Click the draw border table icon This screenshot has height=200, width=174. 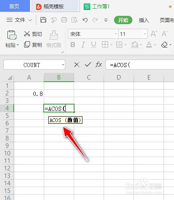point(119,45)
